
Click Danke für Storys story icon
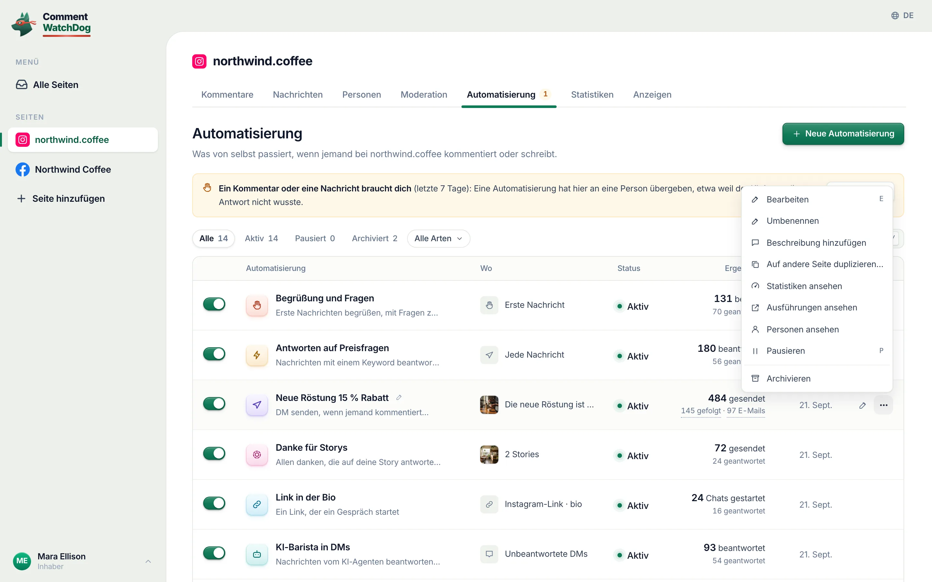(x=257, y=455)
